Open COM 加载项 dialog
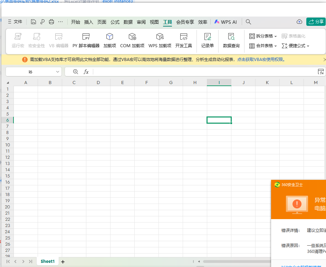Viewport: 326px width, 267px height. 132,40
